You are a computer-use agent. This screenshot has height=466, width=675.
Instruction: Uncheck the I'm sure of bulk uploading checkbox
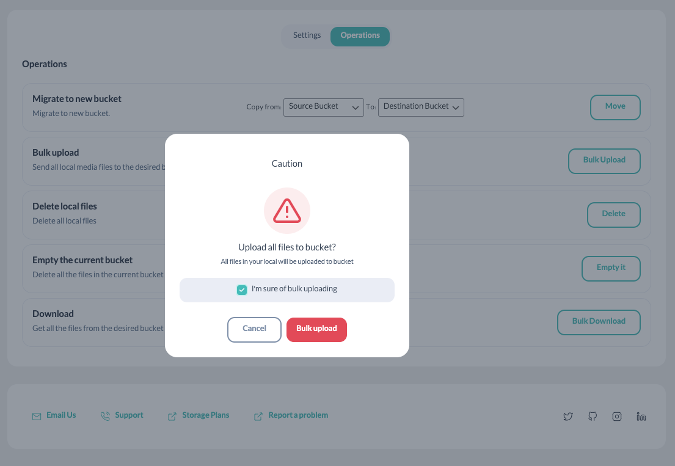(242, 289)
